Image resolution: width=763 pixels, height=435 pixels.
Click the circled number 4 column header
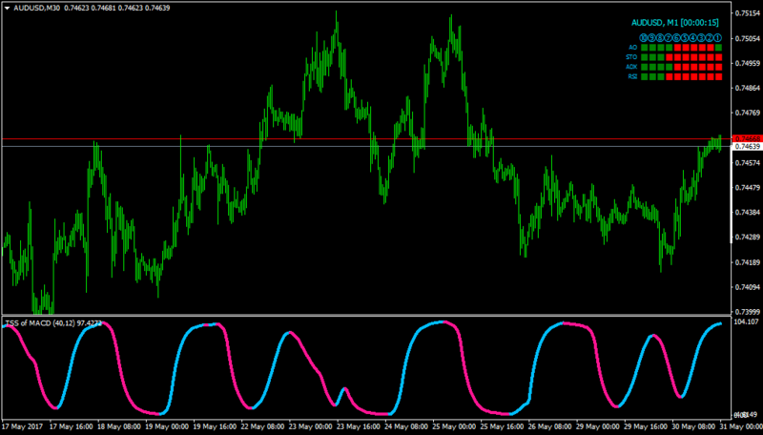point(693,38)
